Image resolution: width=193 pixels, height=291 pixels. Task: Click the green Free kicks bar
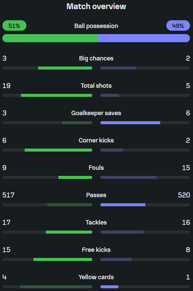click(63, 260)
